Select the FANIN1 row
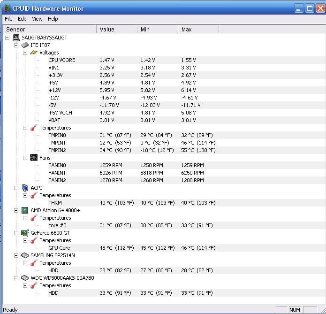Image resolution: width=326 pixels, height=314 pixels. point(187,173)
